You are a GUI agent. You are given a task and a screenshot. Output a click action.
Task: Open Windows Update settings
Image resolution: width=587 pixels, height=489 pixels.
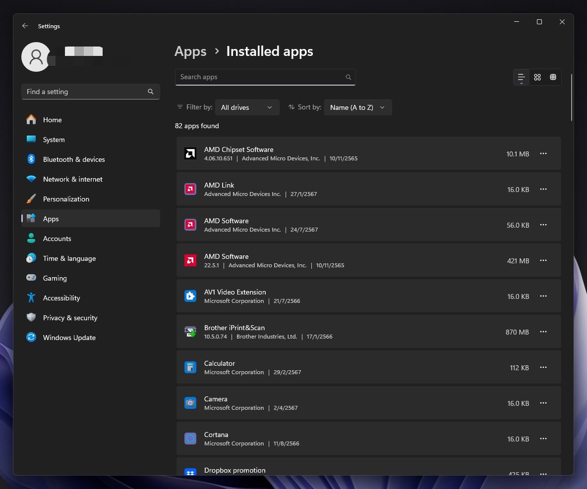pyautogui.click(x=91, y=338)
